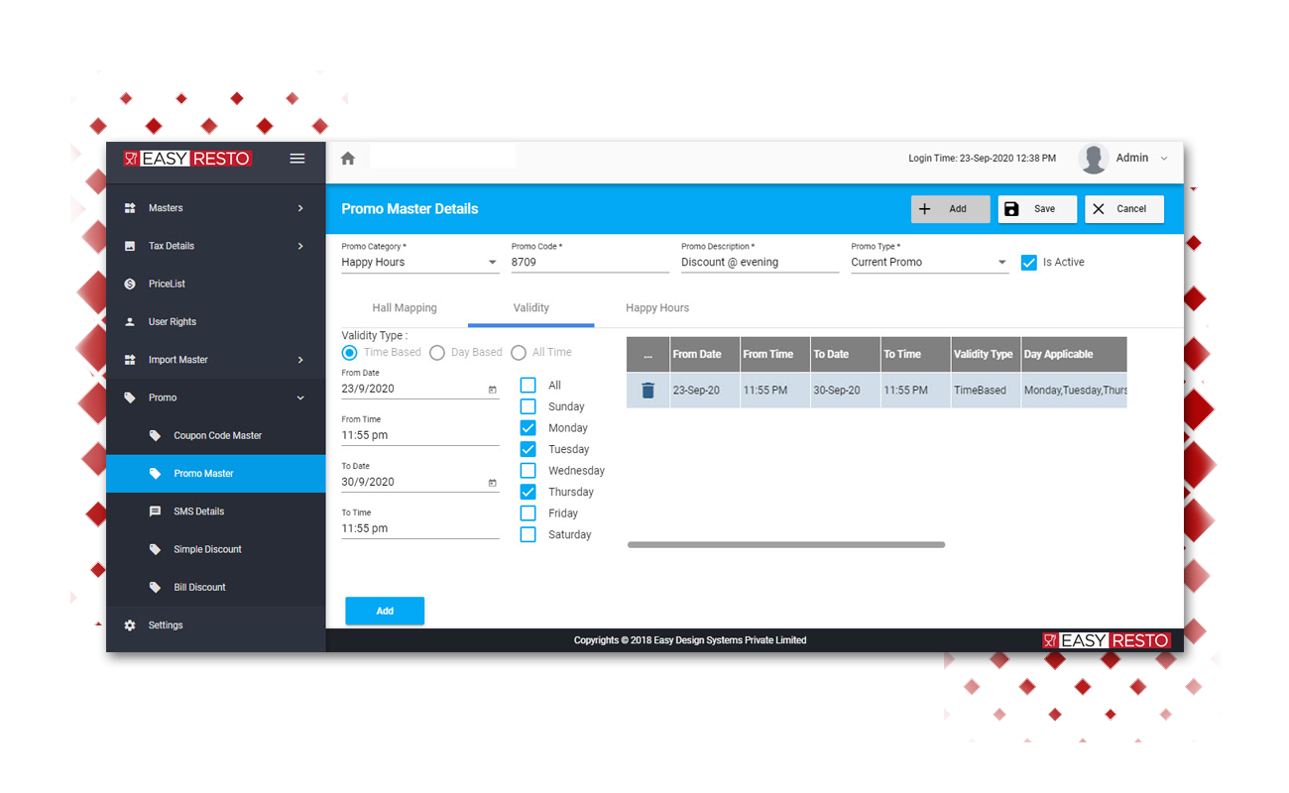The width and height of the screenshot is (1289, 793).
Task: Check the Friday checkbox
Action: (528, 513)
